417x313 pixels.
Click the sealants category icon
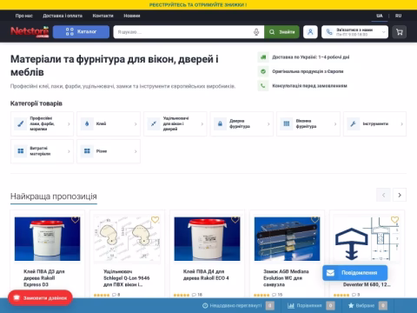154,123
